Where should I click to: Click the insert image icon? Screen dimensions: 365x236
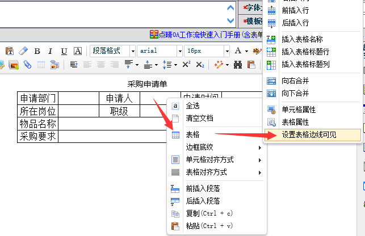13,65
